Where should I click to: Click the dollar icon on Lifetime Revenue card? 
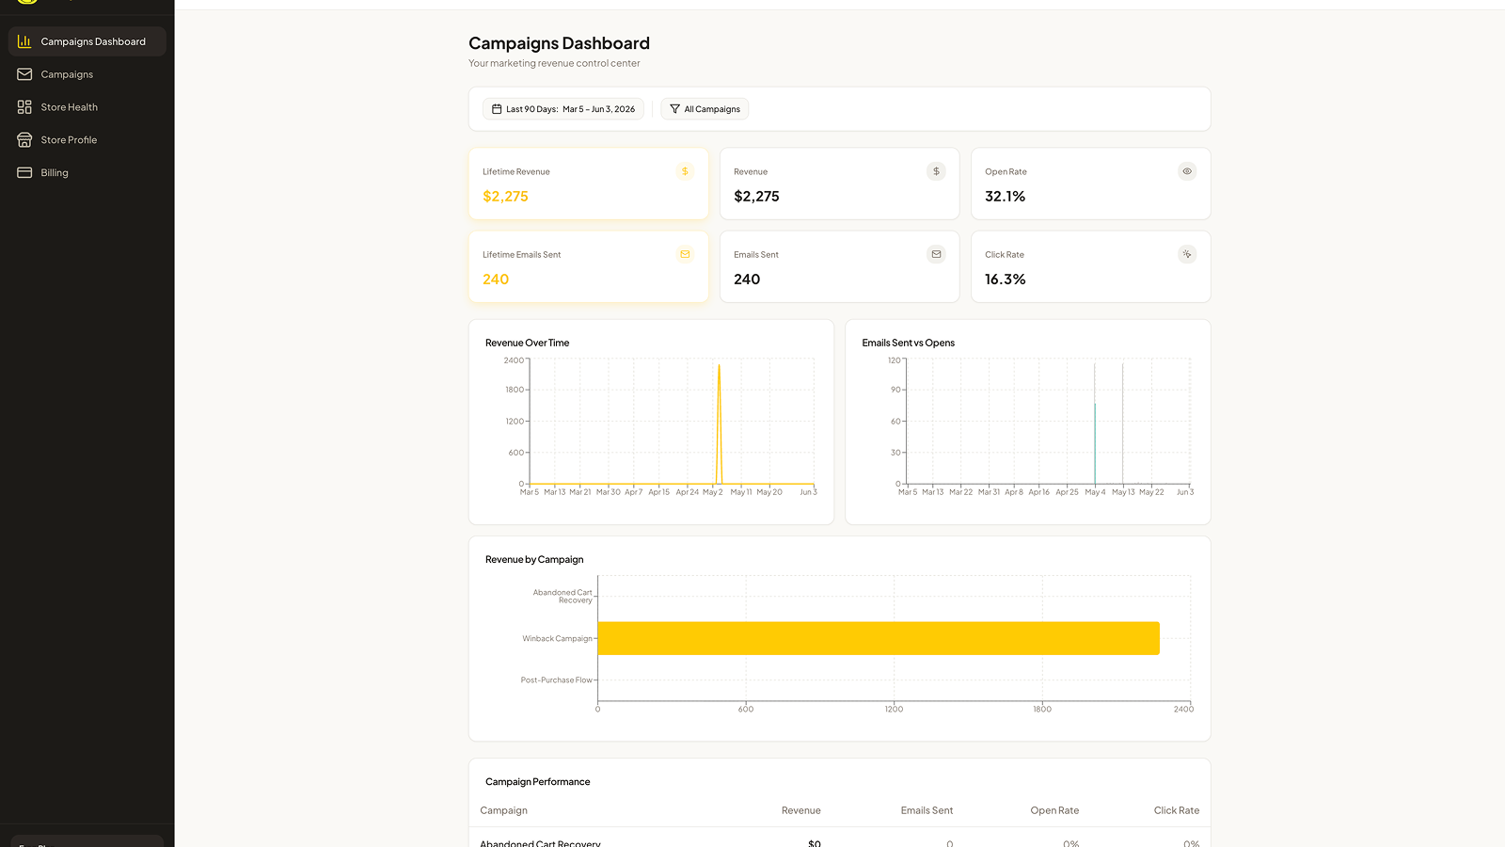click(685, 171)
